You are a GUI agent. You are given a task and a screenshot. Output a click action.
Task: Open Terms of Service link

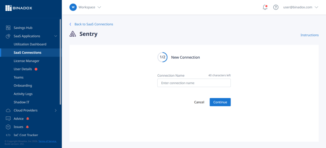tap(47, 141)
